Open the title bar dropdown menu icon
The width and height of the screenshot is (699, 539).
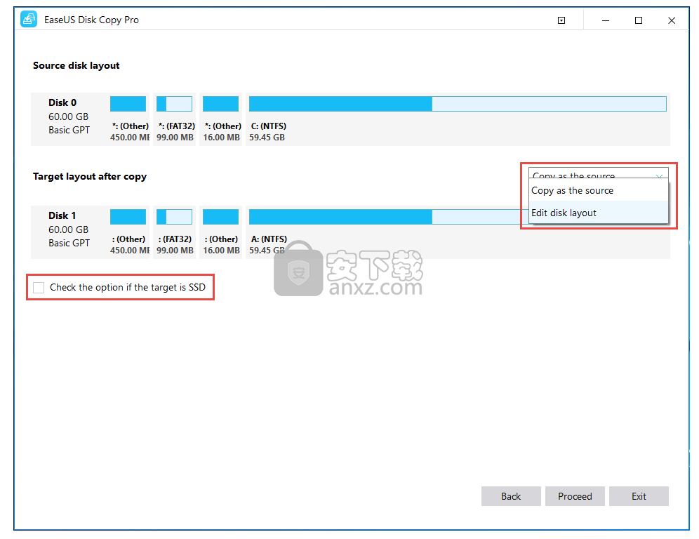tap(561, 20)
